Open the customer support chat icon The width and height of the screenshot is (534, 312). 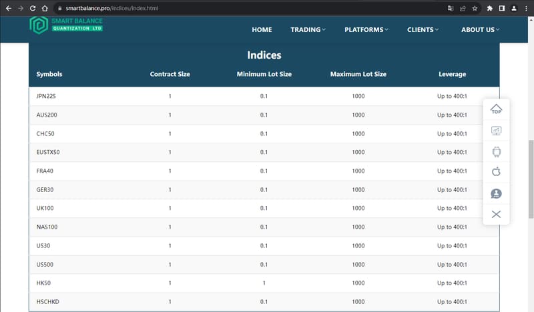pos(496,193)
